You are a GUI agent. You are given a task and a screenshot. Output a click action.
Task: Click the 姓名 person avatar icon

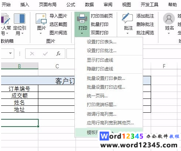pyautogui.click(x=169, y=19)
